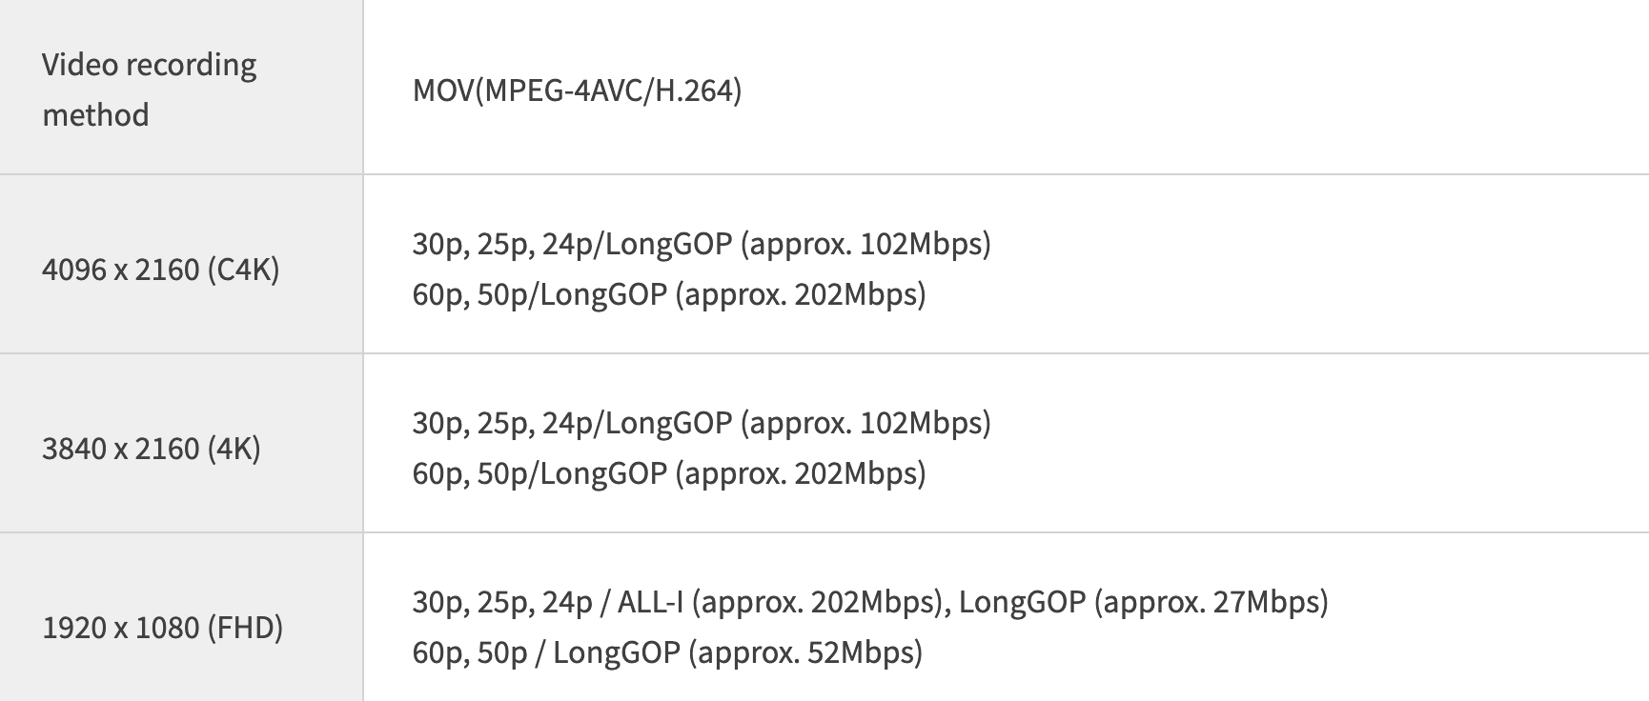The width and height of the screenshot is (1649, 701).
Task: Click 'H.264' in the recording format text
Action: coord(693,90)
